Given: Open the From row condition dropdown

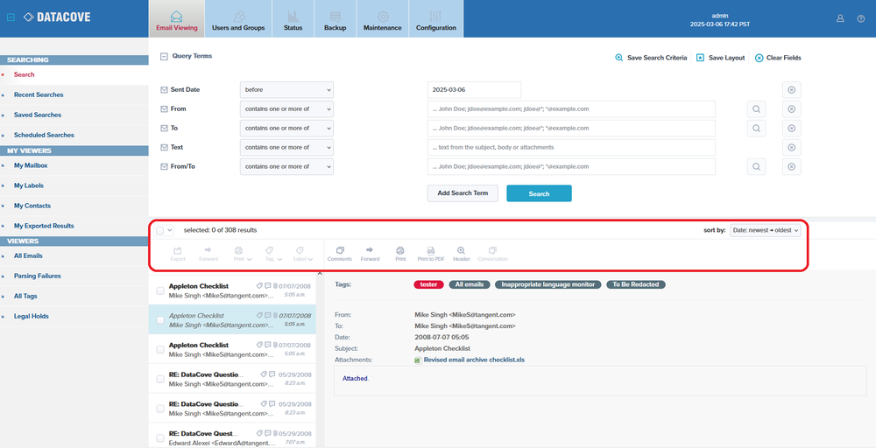Looking at the screenshot, I should (x=286, y=108).
